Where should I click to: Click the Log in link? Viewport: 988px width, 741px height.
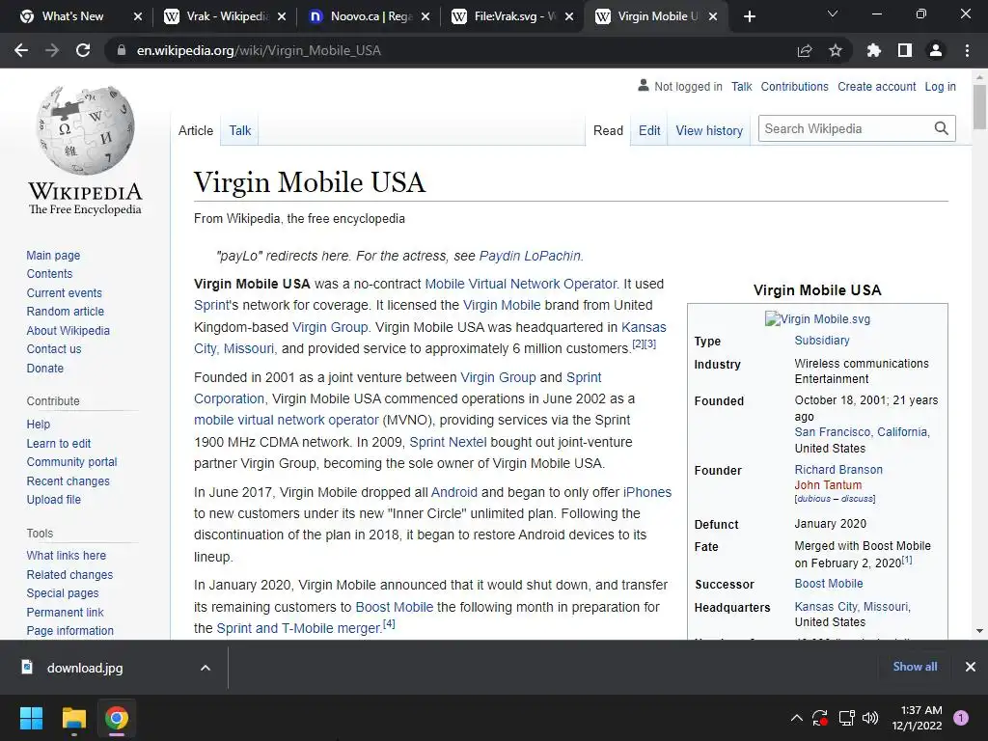(x=940, y=86)
